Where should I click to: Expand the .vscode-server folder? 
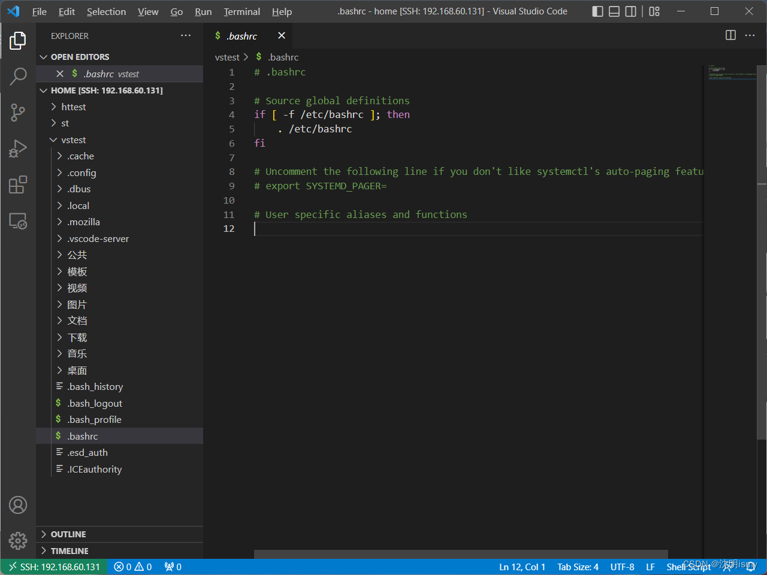click(x=119, y=238)
